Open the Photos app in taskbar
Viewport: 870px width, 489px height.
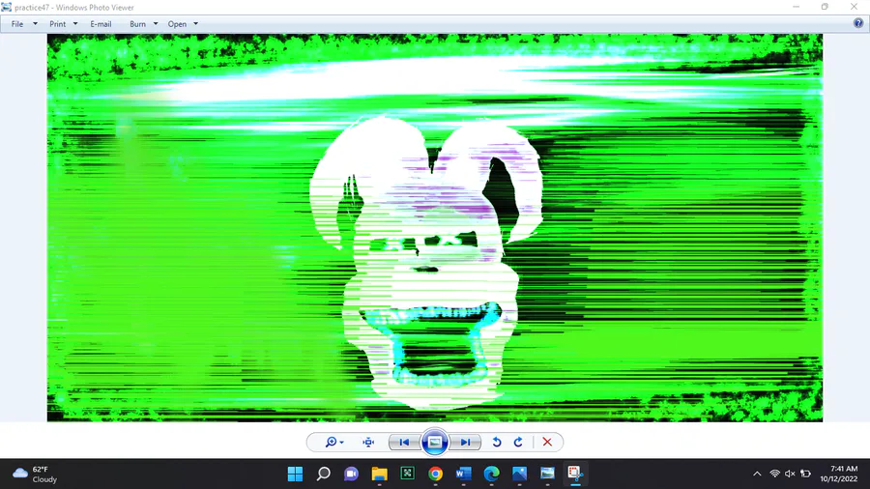[519, 474]
